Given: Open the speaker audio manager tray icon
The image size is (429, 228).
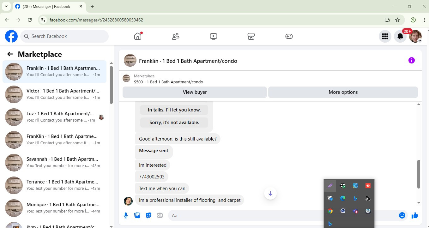Looking at the screenshot, I should pyautogui.click(x=368, y=198).
